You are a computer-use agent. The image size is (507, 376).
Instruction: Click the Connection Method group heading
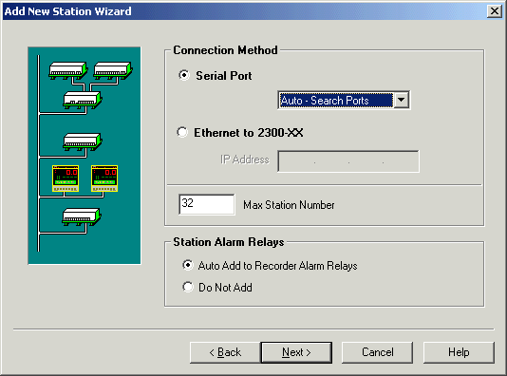[x=225, y=50]
